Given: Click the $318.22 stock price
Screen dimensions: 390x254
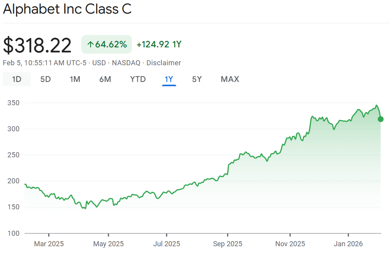Looking at the screenshot, I should click(37, 45).
